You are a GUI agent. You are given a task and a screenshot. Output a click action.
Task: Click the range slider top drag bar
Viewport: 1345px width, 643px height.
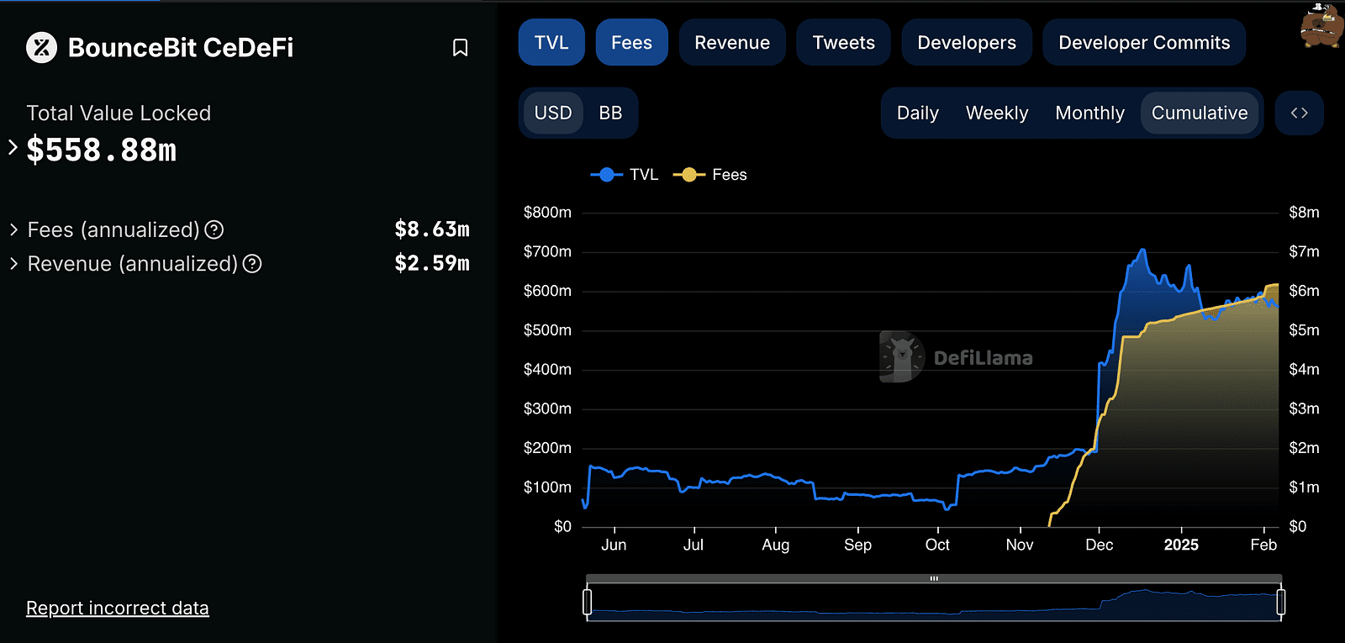pyautogui.click(x=934, y=578)
